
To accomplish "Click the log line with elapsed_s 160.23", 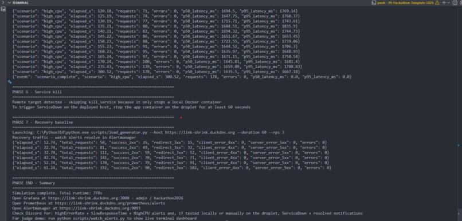I will 156,52.
